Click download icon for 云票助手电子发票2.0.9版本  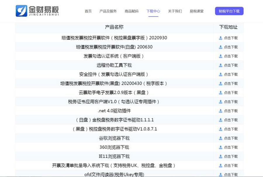click(x=221, y=93)
